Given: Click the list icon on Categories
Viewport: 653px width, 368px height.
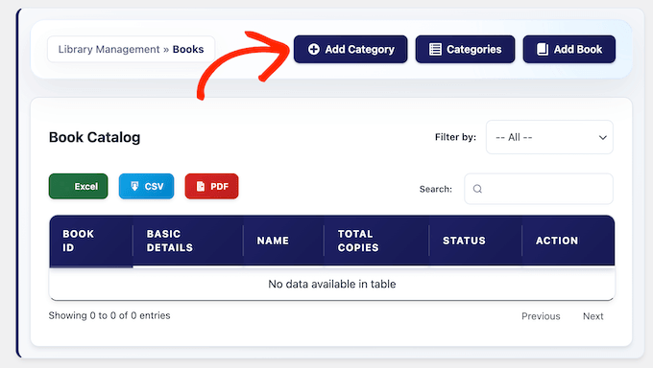Looking at the screenshot, I should tap(435, 49).
